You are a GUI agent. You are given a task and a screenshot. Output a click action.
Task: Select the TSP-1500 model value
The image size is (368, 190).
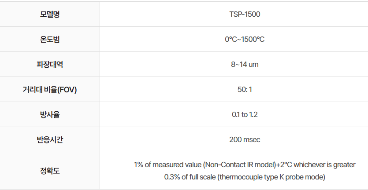click(245, 14)
